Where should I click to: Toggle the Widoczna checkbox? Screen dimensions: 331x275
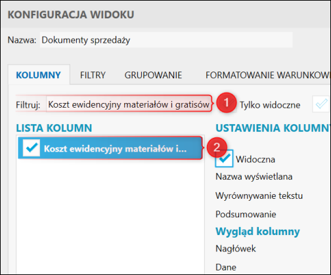tap(224, 159)
